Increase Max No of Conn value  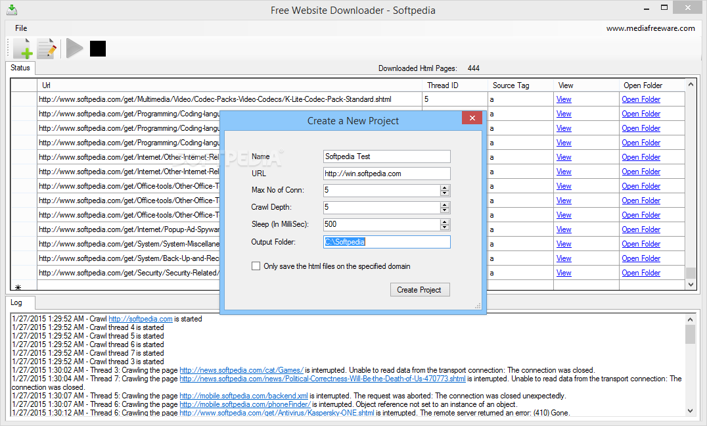point(445,188)
